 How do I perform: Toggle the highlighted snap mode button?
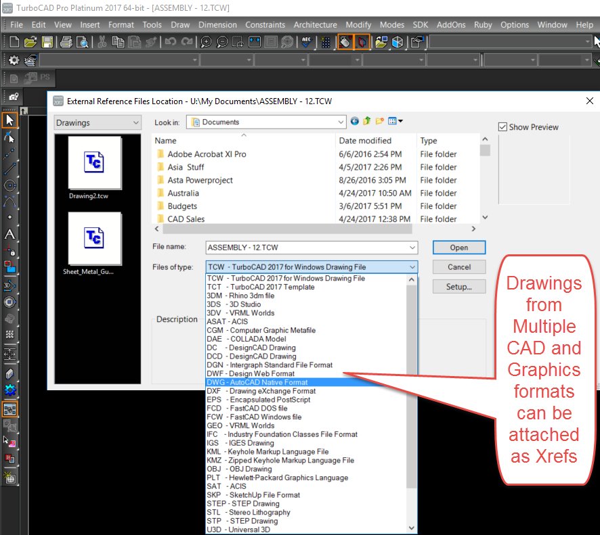345,42
